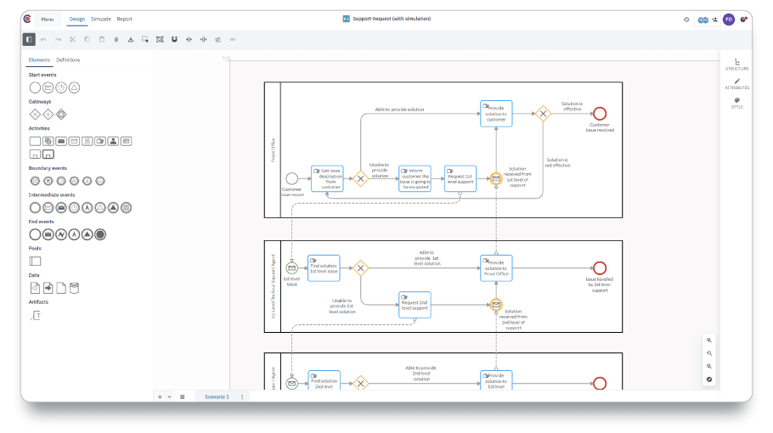Pick the exclusive gateway element
Image resolution: width=773 pixels, height=433 pixels.
[x=35, y=115]
